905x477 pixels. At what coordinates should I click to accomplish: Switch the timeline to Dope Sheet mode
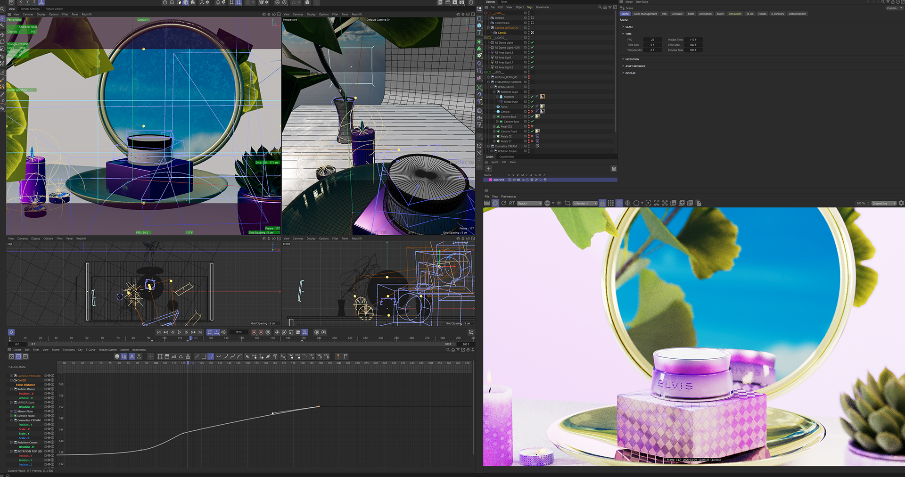coord(11,356)
